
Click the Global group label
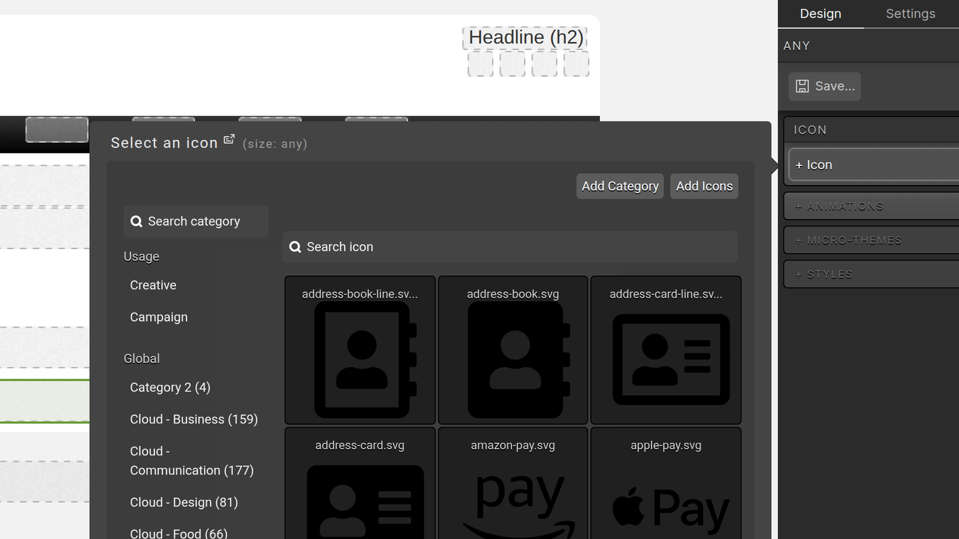tap(141, 359)
